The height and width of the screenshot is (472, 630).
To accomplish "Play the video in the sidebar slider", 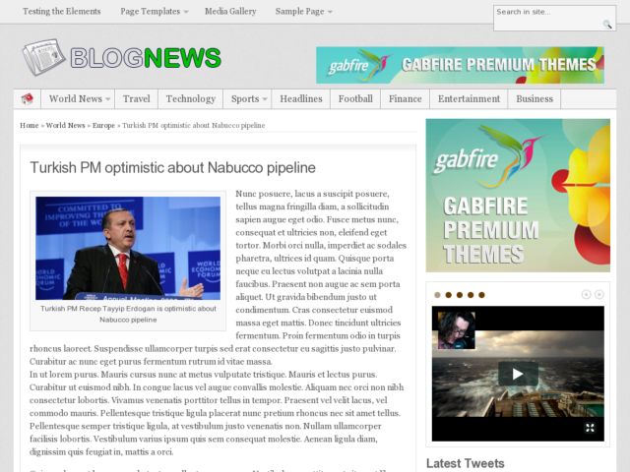I will [x=518, y=374].
